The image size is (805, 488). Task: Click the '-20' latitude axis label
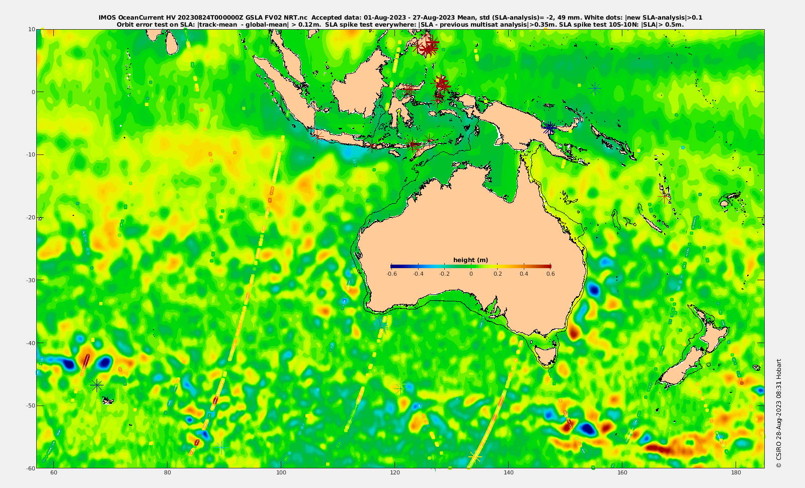click(x=30, y=217)
